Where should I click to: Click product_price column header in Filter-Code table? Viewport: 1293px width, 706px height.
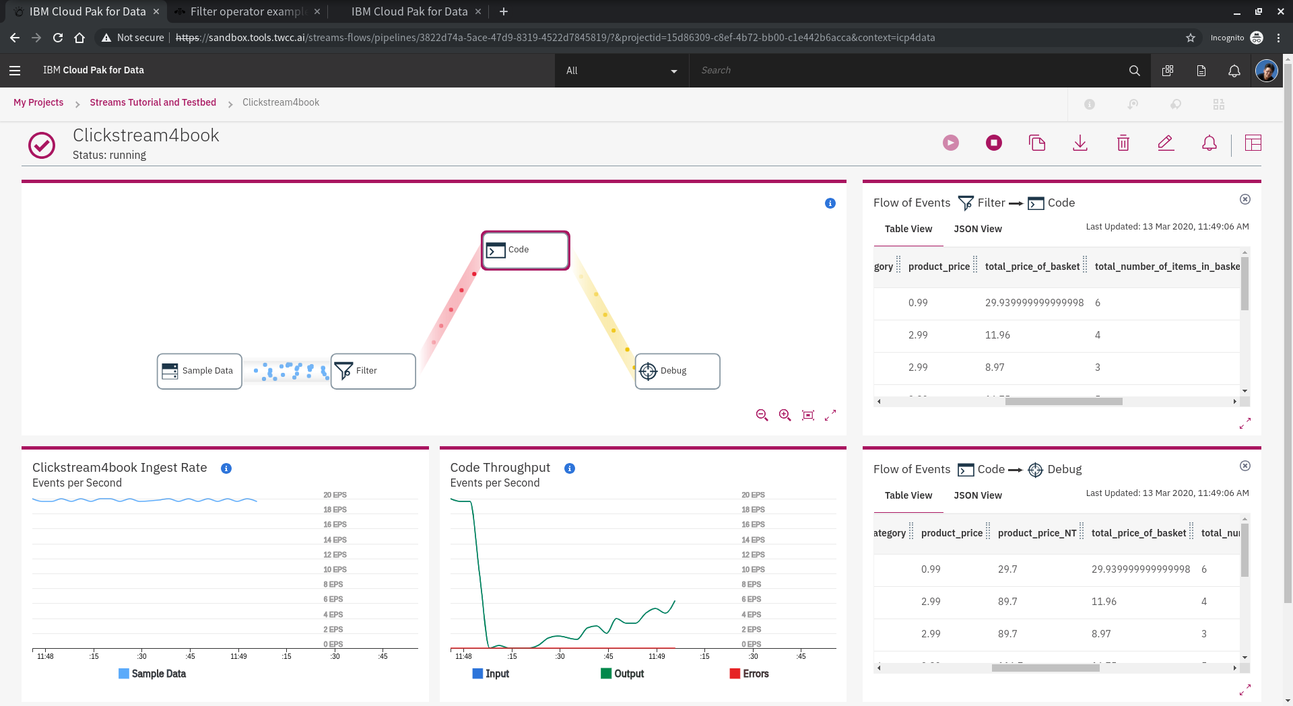point(939,267)
